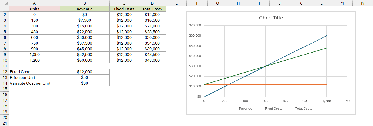The image size is (373, 126).
Task: Click the $70,000 vertical axis label
Action: pos(195,25)
